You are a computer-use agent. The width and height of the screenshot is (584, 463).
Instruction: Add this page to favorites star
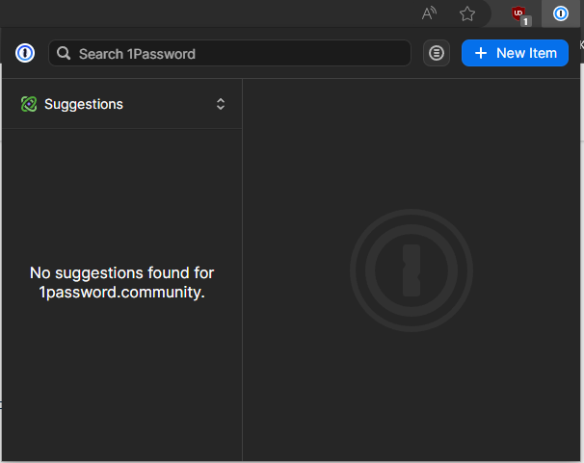point(467,14)
